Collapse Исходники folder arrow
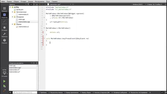The image size is (167, 94). (x=12, y=17)
